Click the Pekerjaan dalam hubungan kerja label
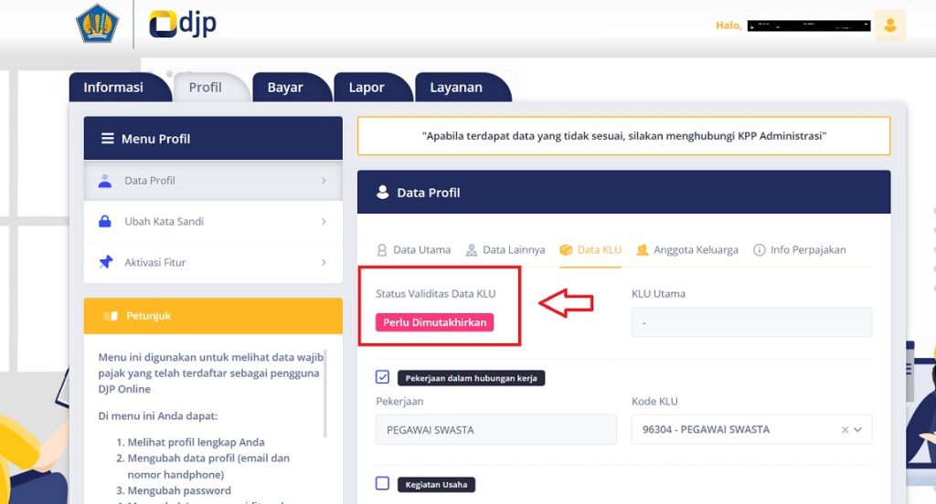Viewport: 936px width, 504px height. pos(471,378)
